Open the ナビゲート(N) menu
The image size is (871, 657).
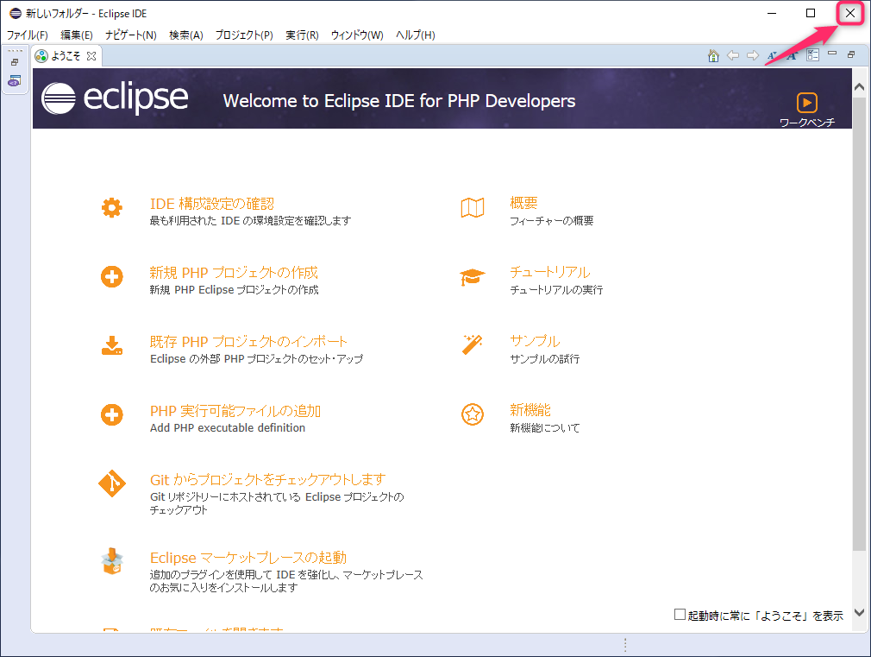click(x=131, y=35)
